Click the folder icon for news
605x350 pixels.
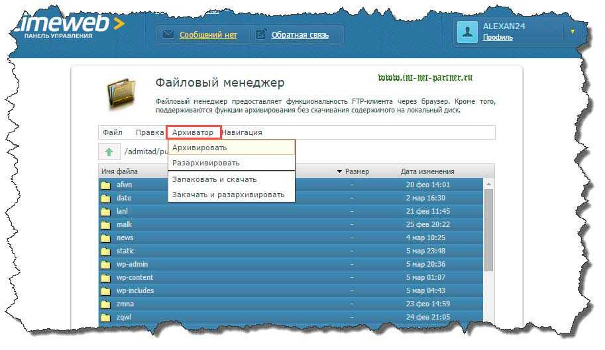tap(105, 238)
